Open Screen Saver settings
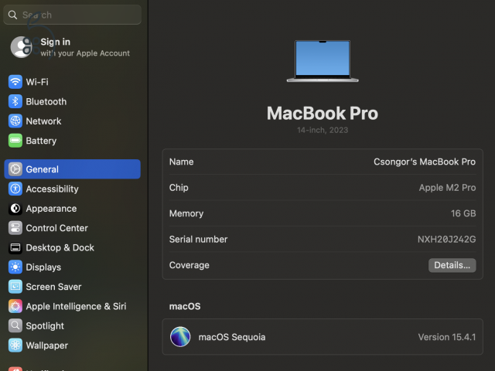 pyautogui.click(x=72, y=287)
